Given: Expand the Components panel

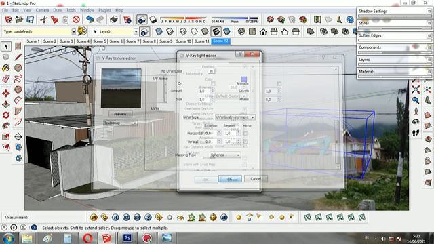Looking at the screenshot, I should click(429, 47).
